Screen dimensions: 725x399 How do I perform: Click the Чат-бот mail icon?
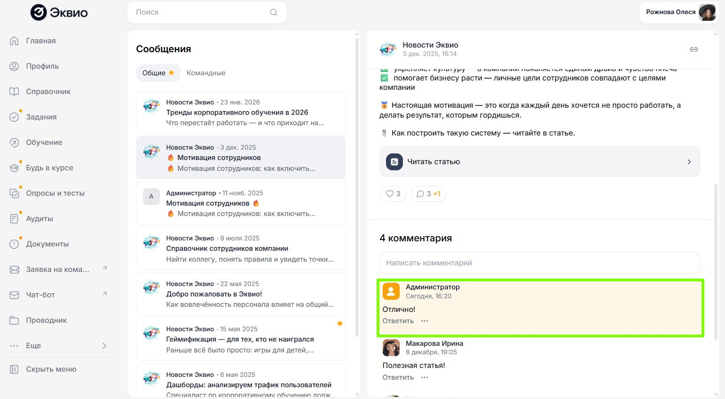(x=15, y=295)
